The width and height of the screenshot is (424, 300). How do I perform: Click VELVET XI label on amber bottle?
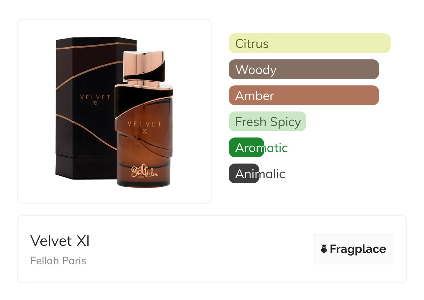click(144, 127)
